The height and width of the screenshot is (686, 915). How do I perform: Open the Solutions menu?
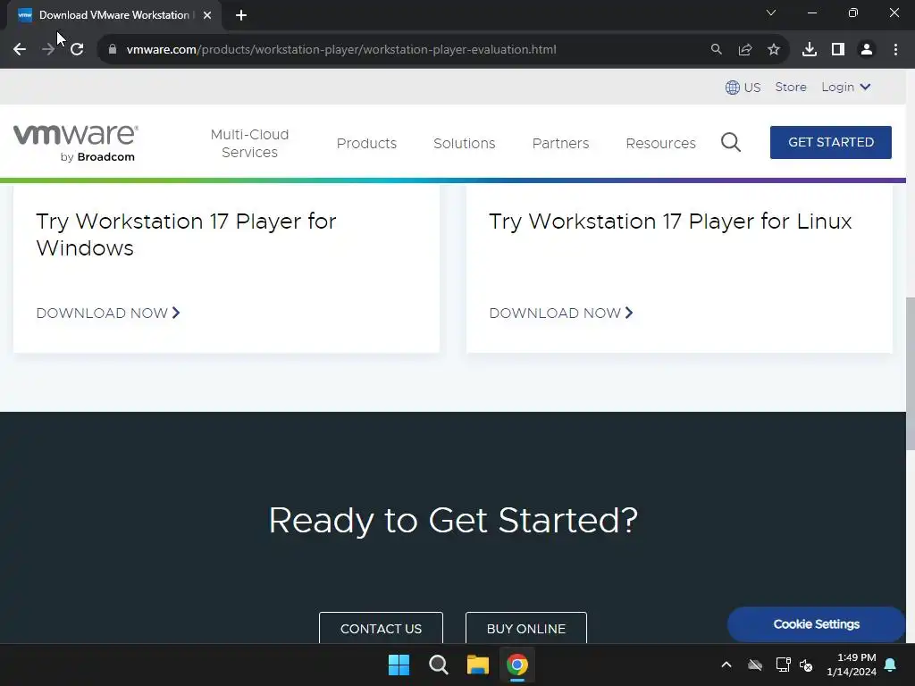tap(465, 143)
